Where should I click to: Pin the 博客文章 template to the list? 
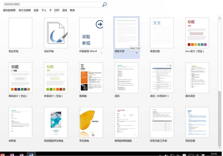pyautogui.click(x=137, y=53)
